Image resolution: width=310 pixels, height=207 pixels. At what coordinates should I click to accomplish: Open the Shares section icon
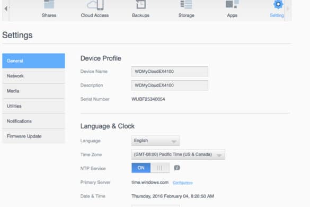(49, 5)
